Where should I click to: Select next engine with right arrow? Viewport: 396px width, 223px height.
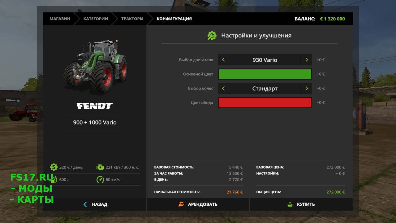point(306,60)
